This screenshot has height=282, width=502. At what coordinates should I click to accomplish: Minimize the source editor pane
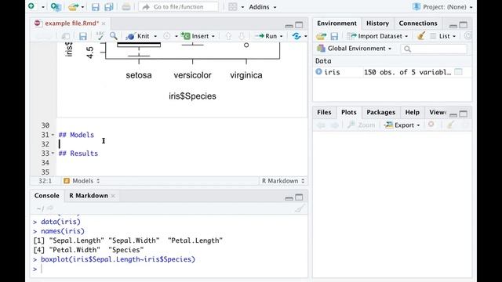click(x=289, y=26)
